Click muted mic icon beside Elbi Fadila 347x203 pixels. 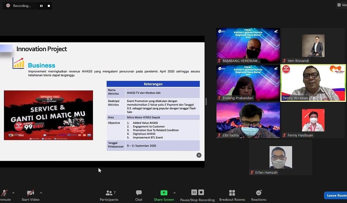click(x=219, y=135)
